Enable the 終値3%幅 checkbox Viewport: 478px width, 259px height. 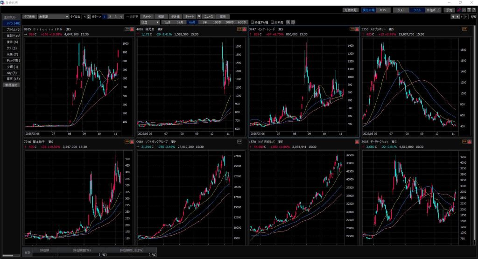253,22
